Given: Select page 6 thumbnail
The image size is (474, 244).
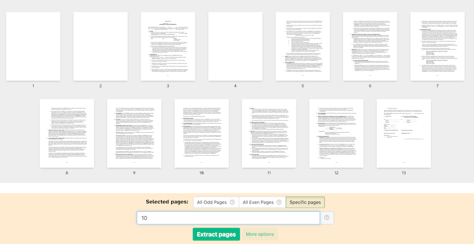Looking at the screenshot, I should (x=370, y=47).
